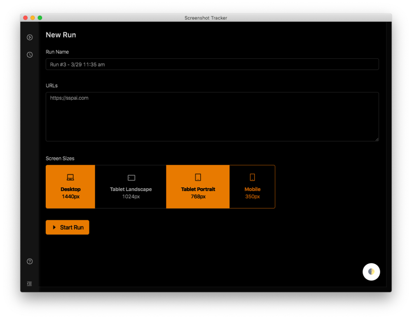Screen dimensions: 412x319
Task: Click the mobile phone icon
Action: (x=252, y=177)
